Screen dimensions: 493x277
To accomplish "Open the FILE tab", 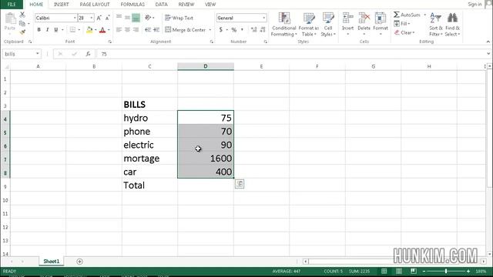I will (12, 5).
